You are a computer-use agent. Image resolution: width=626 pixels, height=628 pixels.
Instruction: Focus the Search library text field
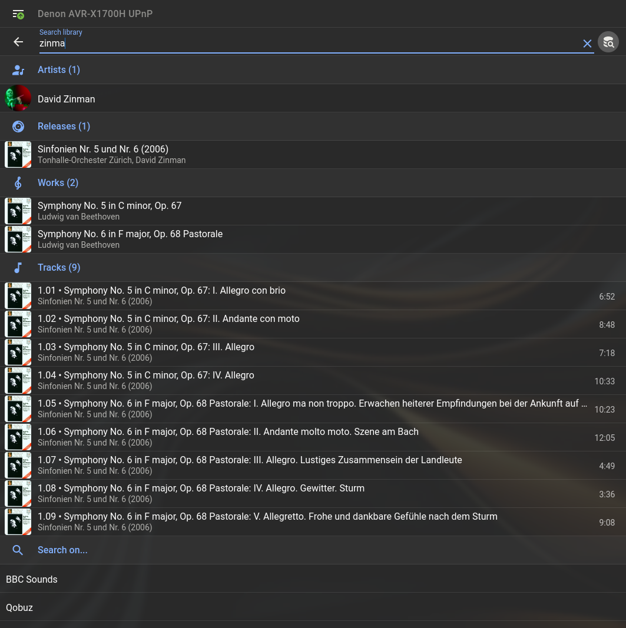click(306, 44)
